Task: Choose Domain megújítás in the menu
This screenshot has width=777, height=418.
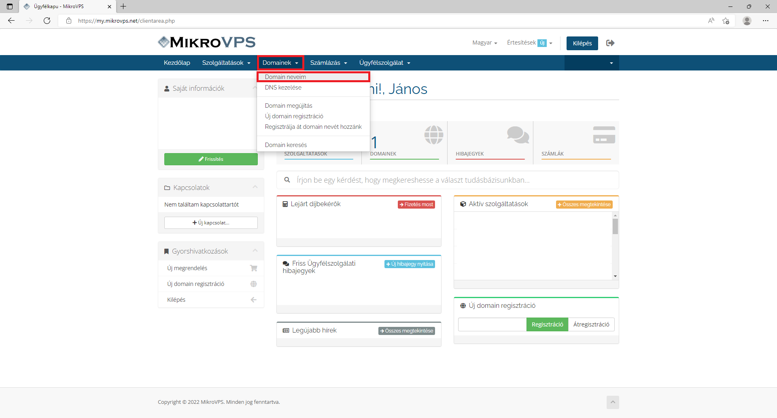Action: coord(313,106)
